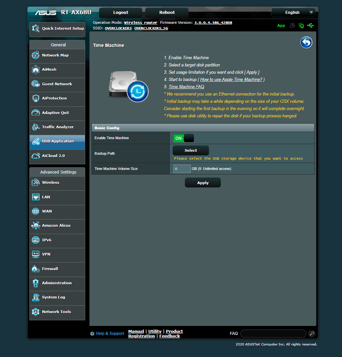Click the Network Tools wrench icon
Viewport: 342px width, 357px height.
[35, 312]
